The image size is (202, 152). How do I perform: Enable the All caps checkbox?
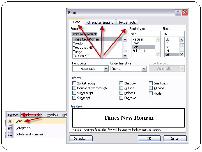point(150,88)
